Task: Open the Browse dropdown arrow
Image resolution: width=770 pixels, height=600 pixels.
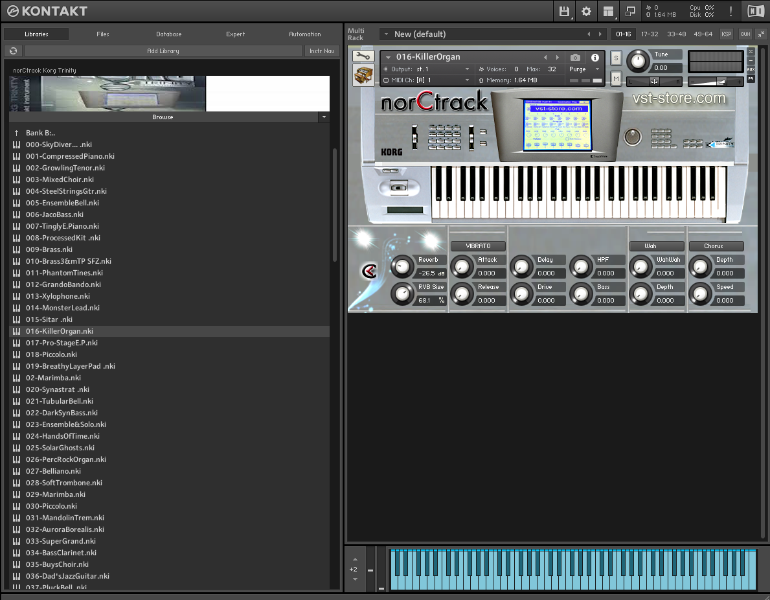Action: (x=324, y=117)
